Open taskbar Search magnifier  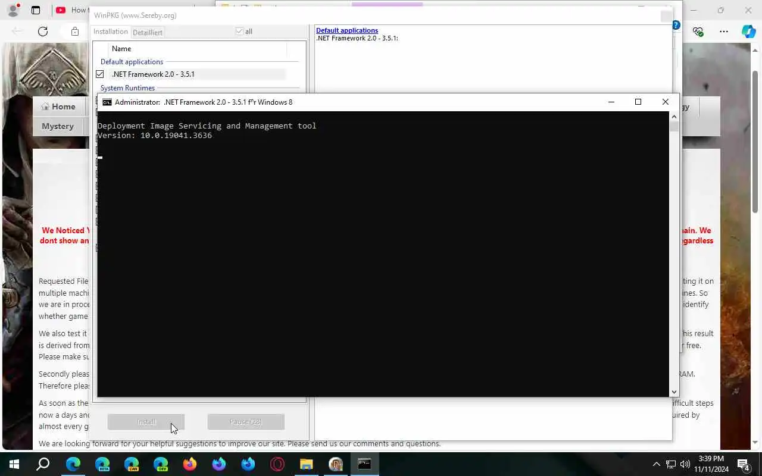tap(43, 464)
